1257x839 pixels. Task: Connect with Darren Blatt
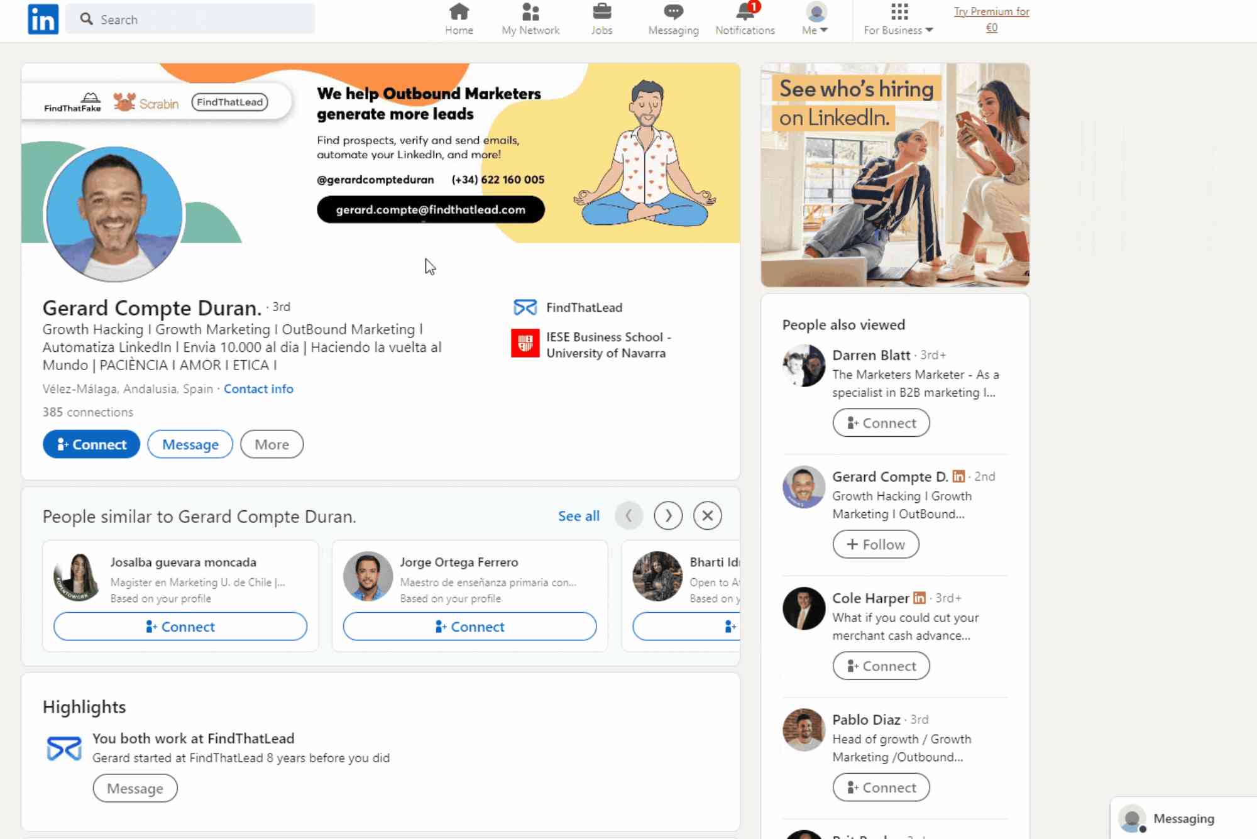(881, 422)
